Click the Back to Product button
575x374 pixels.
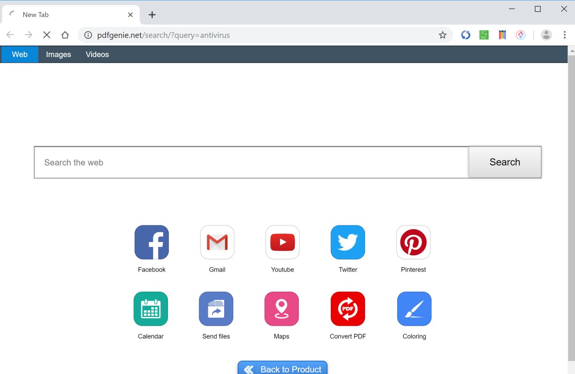(x=282, y=368)
